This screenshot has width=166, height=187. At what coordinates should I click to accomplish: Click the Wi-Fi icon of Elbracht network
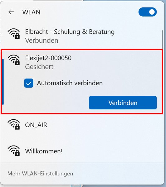(14, 34)
